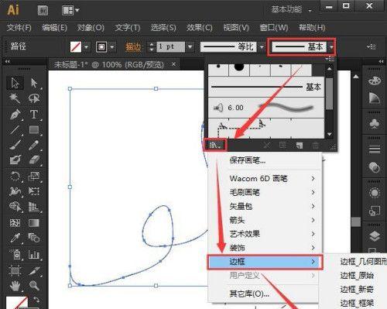Select the Paintbrush tool
The height and width of the screenshot is (309, 387).
(15, 145)
